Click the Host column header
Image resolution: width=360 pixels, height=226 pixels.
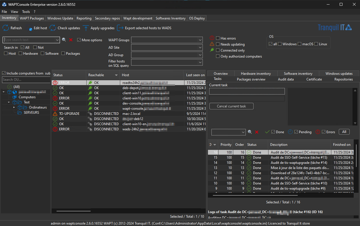(x=152, y=75)
